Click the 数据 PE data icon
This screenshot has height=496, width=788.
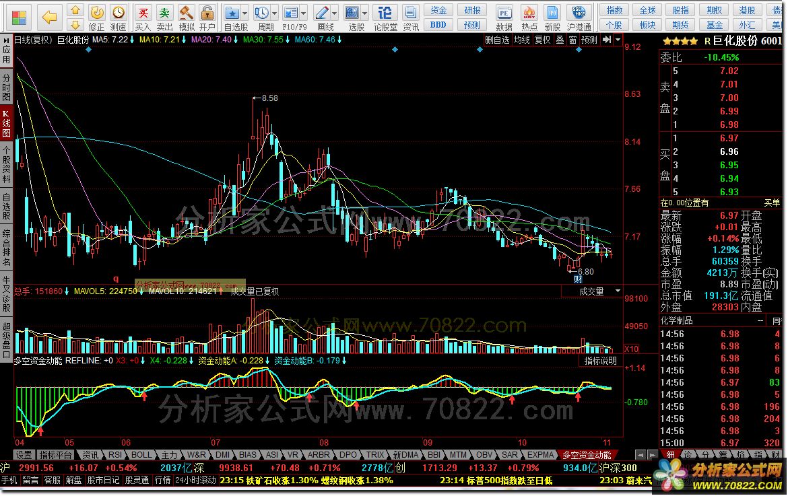(504, 13)
